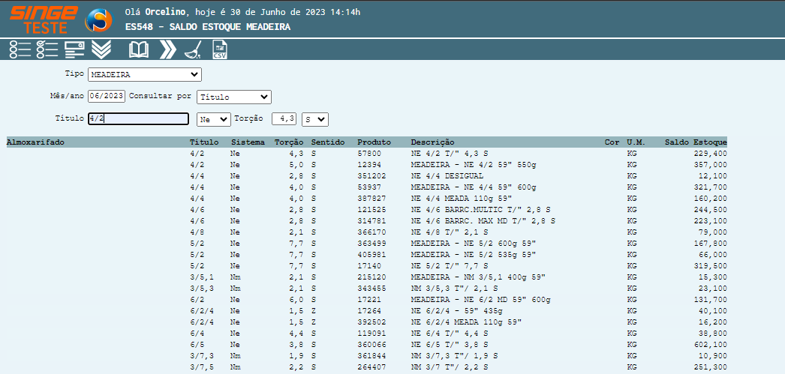Expand the Consultar por Título dropdown
Screen dimensions: 785x374
[x=233, y=97]
